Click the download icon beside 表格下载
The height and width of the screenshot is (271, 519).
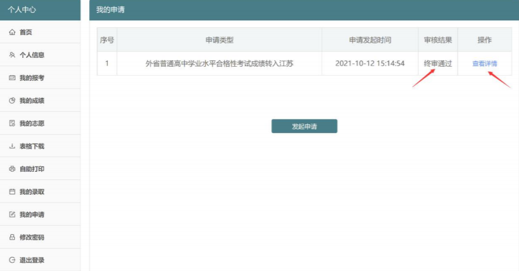coord(11,146)
